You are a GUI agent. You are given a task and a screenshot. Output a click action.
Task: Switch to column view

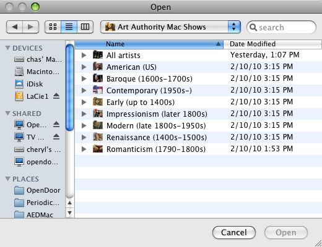point(85,27)
